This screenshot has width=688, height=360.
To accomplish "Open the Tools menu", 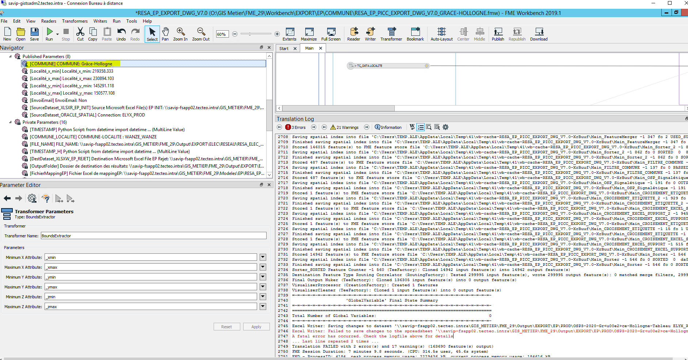I will click(131, 21).
